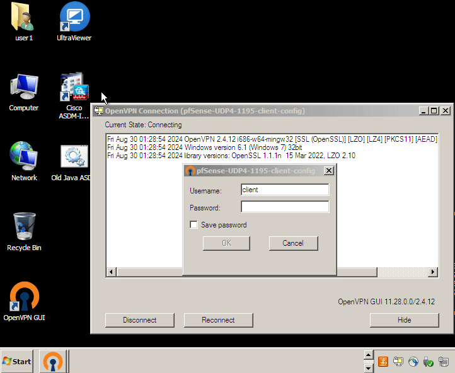Launch UltraViewer from the desktop
The image size is (455, 373).
[x=74, y=22]
